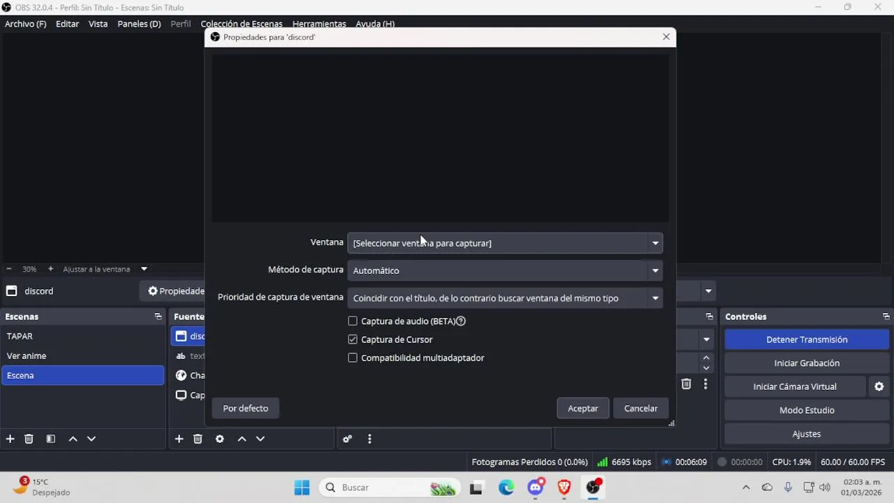Decrease transition duration with down arrow
The width and height of the screenshot is (894, 503).
click(x=706, y=367)
